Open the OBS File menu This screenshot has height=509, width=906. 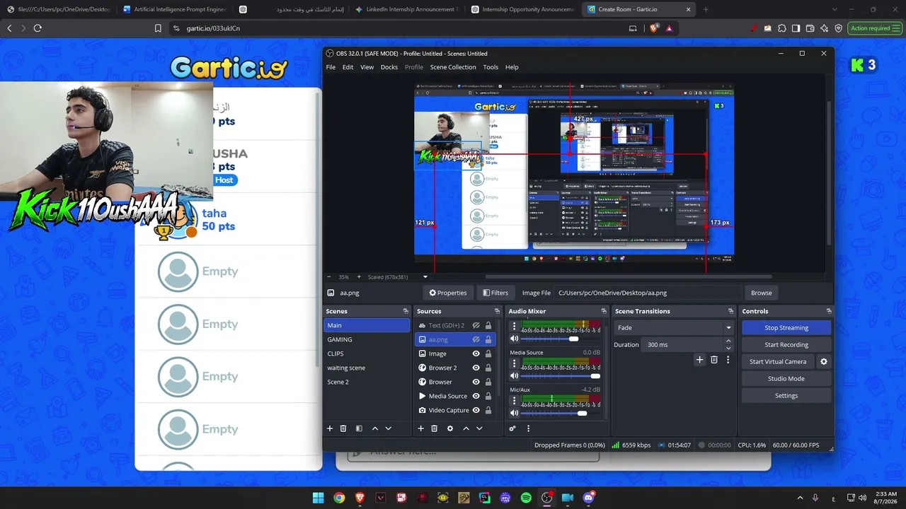point(331,67)
